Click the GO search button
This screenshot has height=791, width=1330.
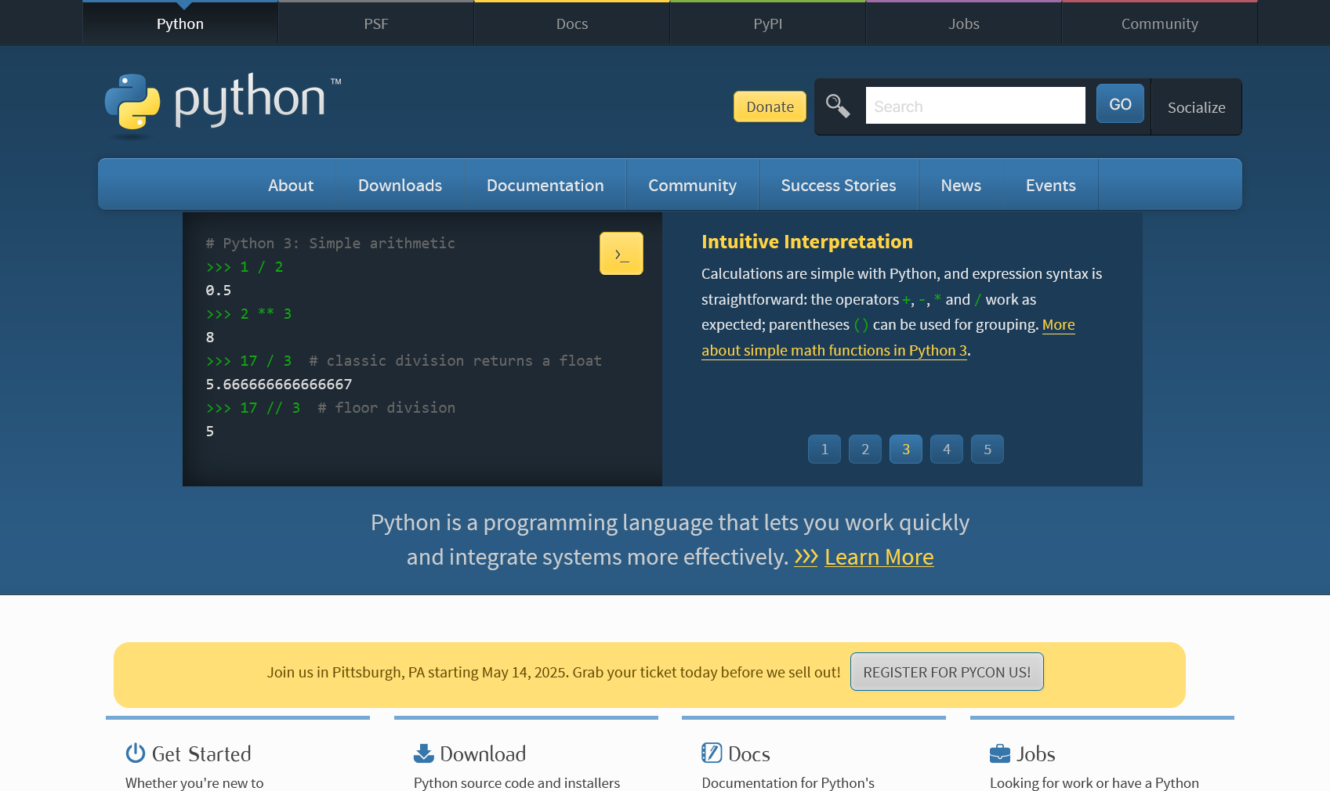coord(1120,104)
